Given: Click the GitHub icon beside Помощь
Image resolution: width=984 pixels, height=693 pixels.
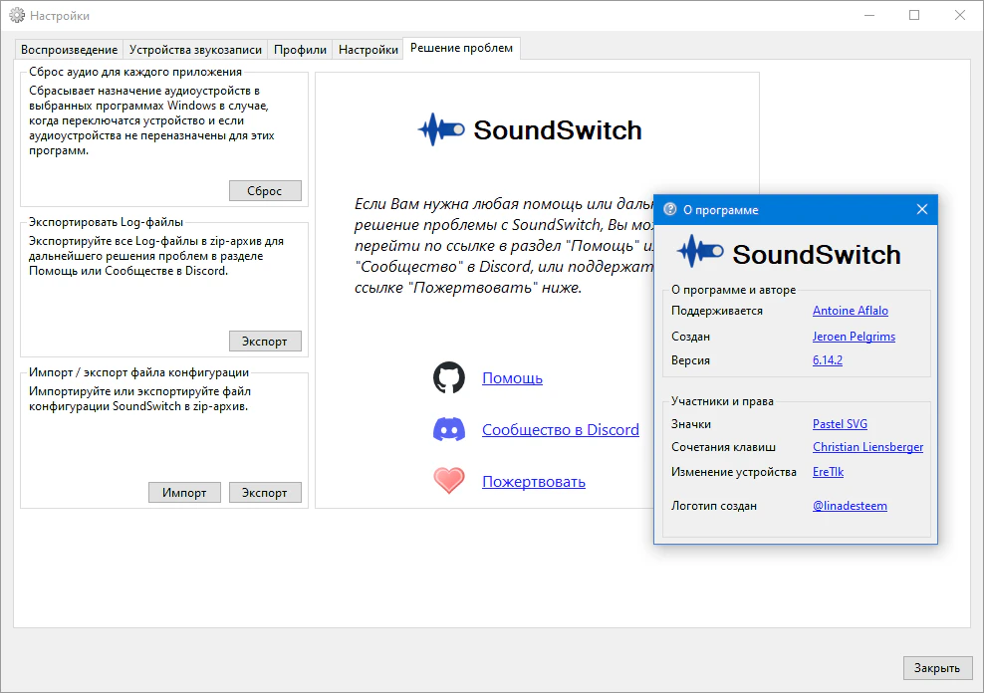Looking at the screenshot, I should click(449, 377).
